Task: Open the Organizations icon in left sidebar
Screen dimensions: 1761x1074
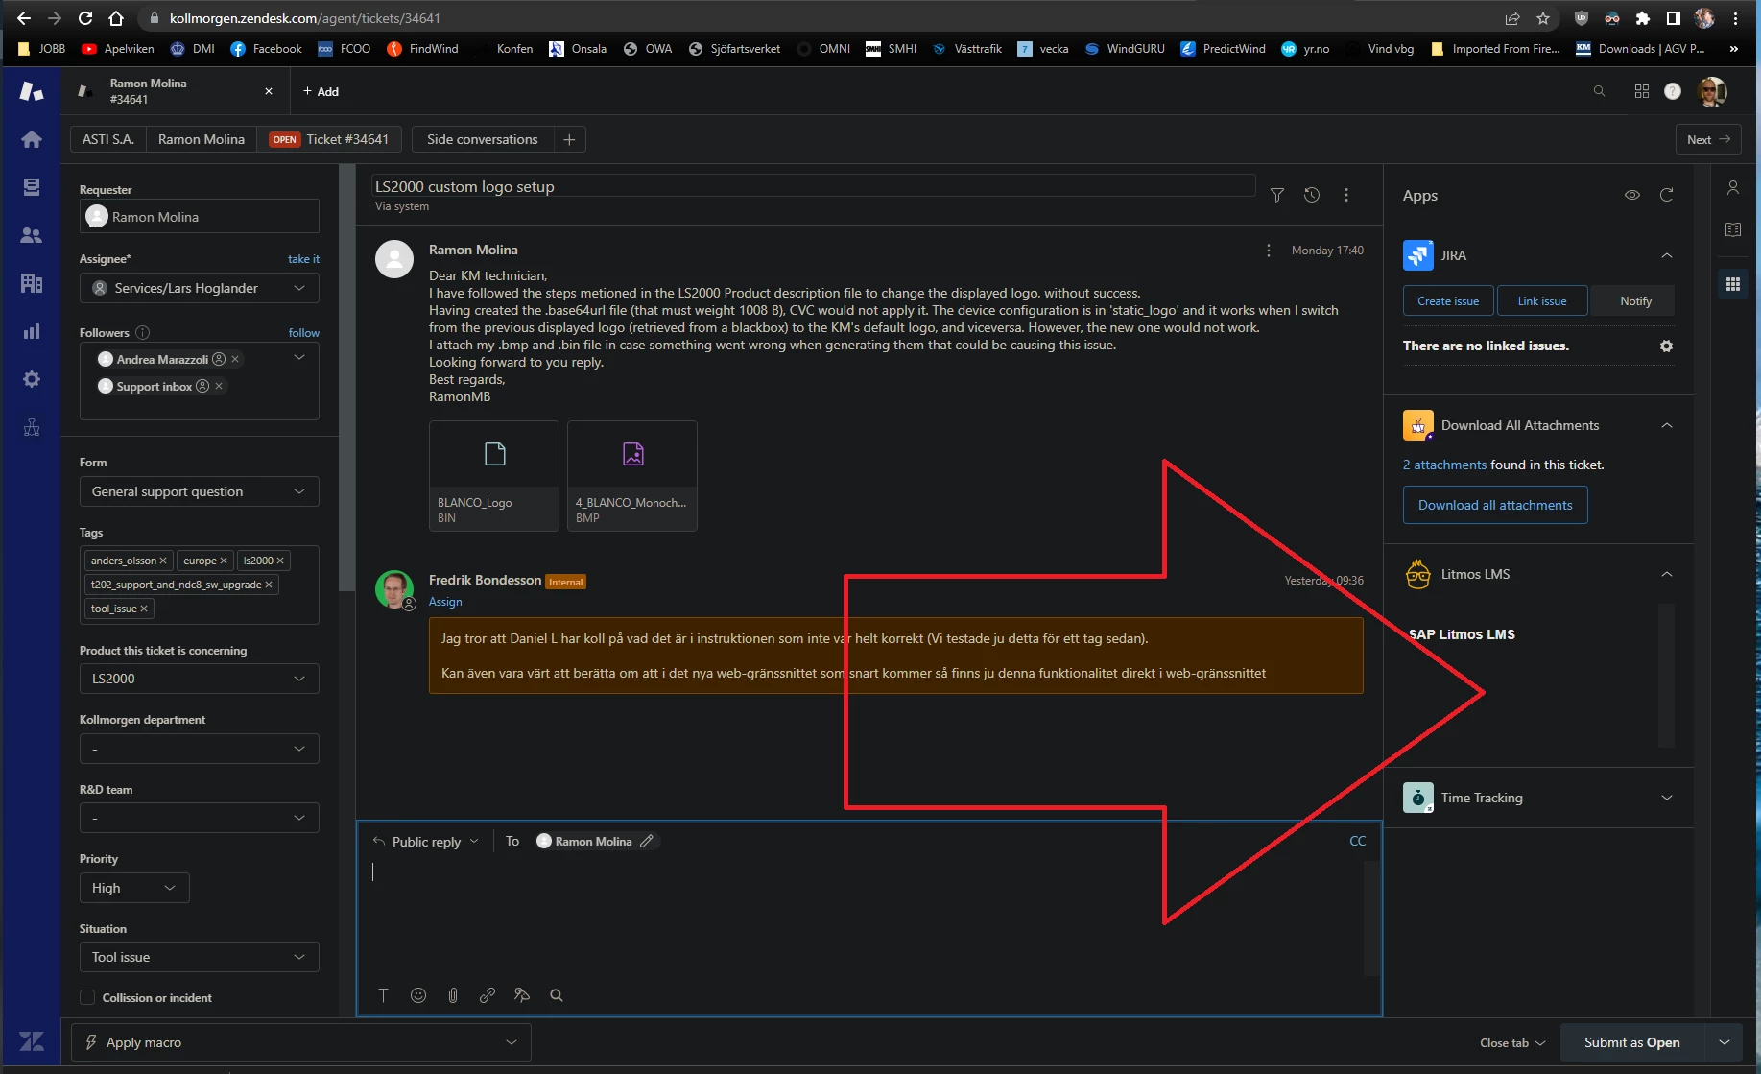Action: coord(32,283)
